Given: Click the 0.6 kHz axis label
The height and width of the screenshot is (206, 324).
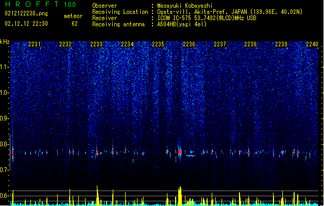Looking at the screenshot, I should tap(5, 196).
